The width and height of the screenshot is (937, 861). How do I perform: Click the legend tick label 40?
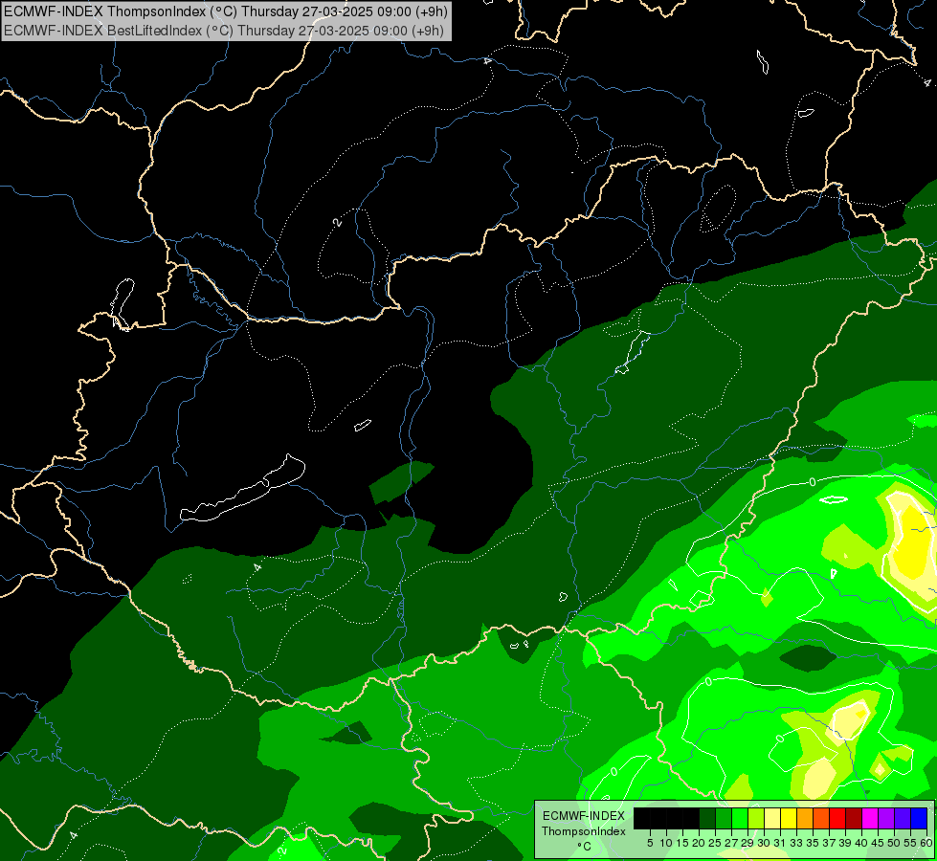coord(861,843)
